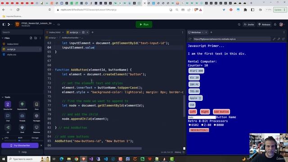Image resolution: width=288 pixels, height=162 pixels.
Task: Open the script.js file row options
Action: (x=40, y=49)
